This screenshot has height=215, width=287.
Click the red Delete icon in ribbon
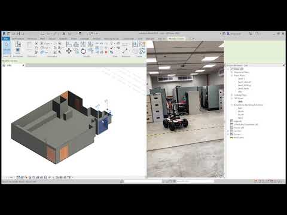pyautogui.click(x=106, y=52)
